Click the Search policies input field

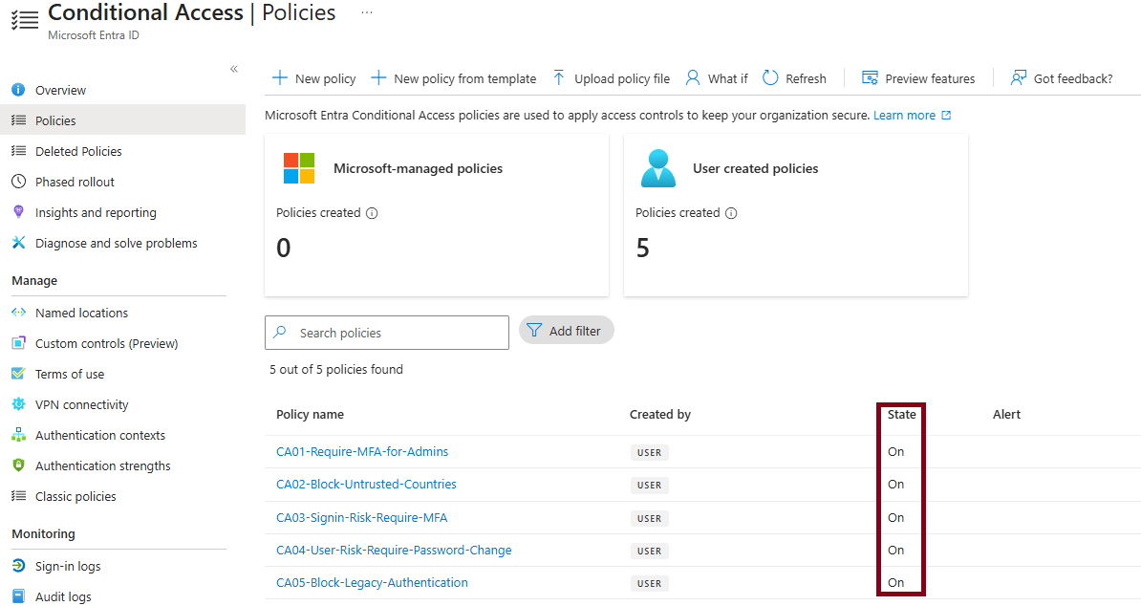click(386, 333)
